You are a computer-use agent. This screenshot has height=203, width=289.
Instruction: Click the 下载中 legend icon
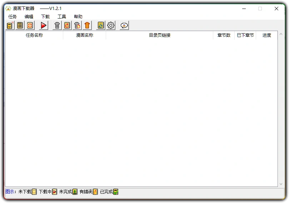[55, 192]
